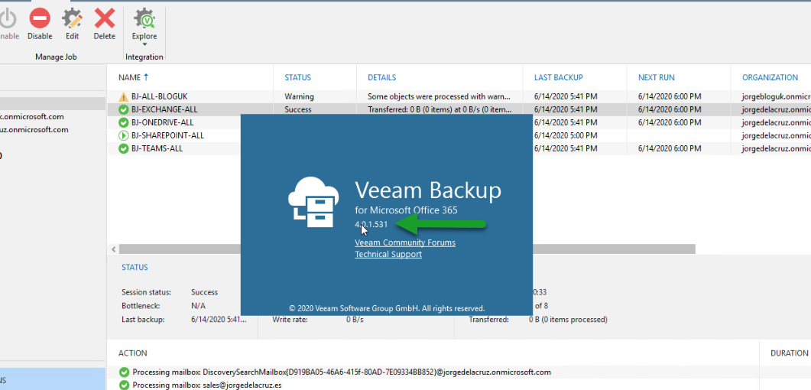
Task: Click the 'Last backup: 6/14/2020' value
Action: click(x=219, y=319)
